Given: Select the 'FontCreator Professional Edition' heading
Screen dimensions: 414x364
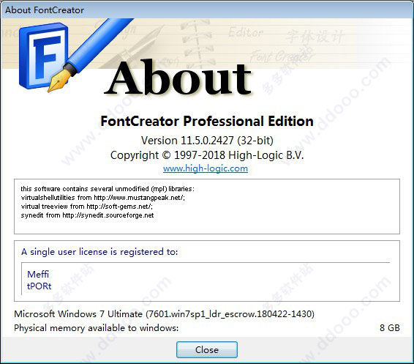Looking at the screenshot, I should click(x=207, y=121).
